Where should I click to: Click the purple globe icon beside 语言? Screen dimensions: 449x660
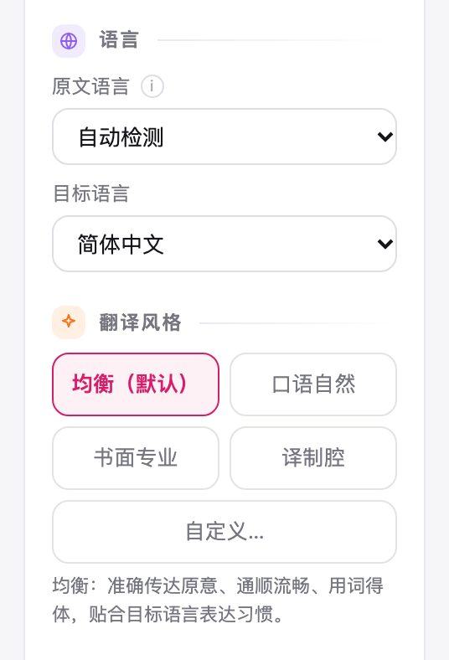(x=69, y=41)
